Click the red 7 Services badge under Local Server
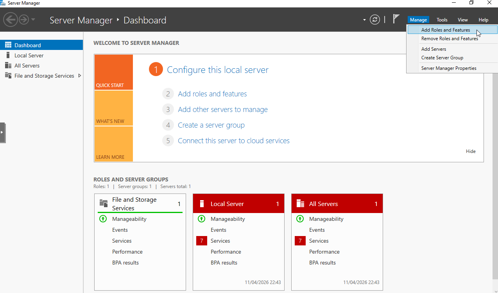Viewport: 498px width, 293px height. (x=201, y=241)
